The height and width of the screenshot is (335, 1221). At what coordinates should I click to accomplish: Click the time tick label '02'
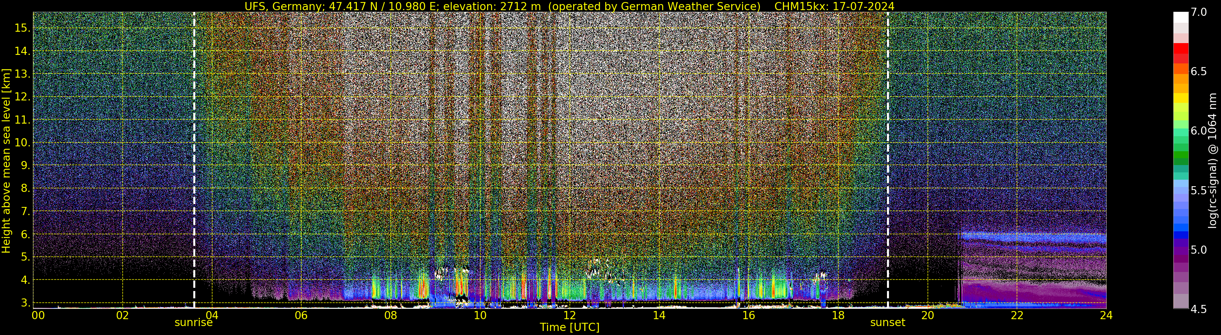coord(122,315)
